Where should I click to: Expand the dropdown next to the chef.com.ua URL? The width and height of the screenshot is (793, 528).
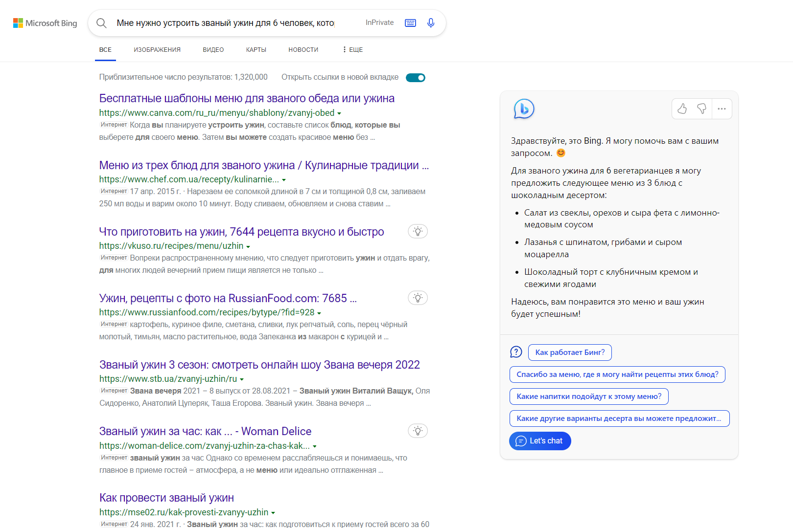(x=284, y=179)
